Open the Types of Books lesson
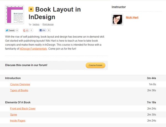 [19, 90]
